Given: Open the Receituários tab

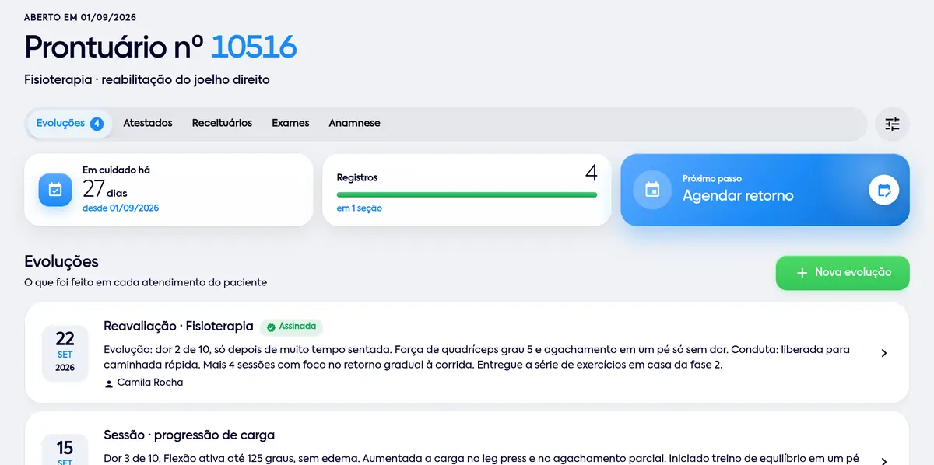Looking at the screenshot, I should 222,123.
